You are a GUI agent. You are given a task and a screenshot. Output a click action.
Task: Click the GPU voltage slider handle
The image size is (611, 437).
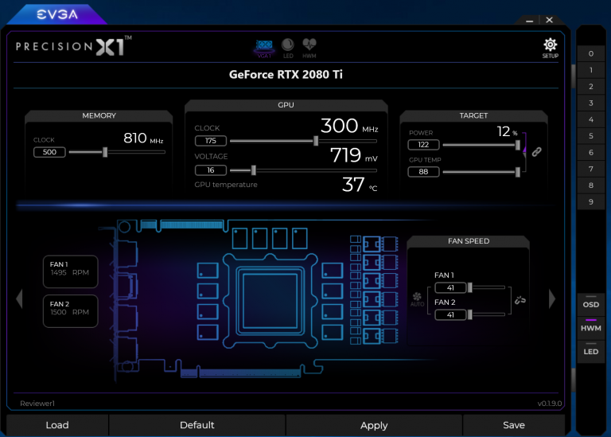(254, 170)
